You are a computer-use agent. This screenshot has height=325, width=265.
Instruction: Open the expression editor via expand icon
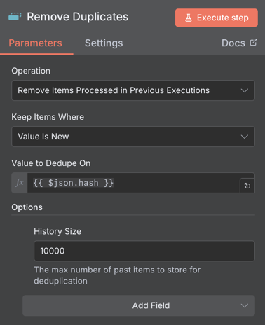click(247, 186)
